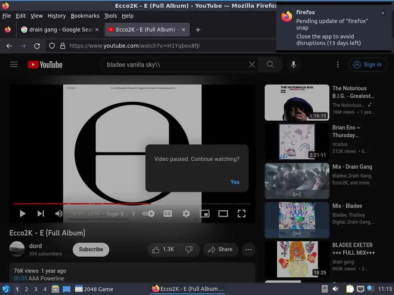Screen dimensions: 394x295
Task: Open dord channel avatar
Action: coord(17,249)
